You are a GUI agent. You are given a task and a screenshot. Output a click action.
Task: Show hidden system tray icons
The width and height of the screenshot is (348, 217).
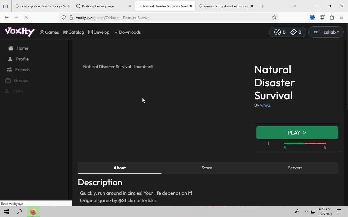[306, 212]
